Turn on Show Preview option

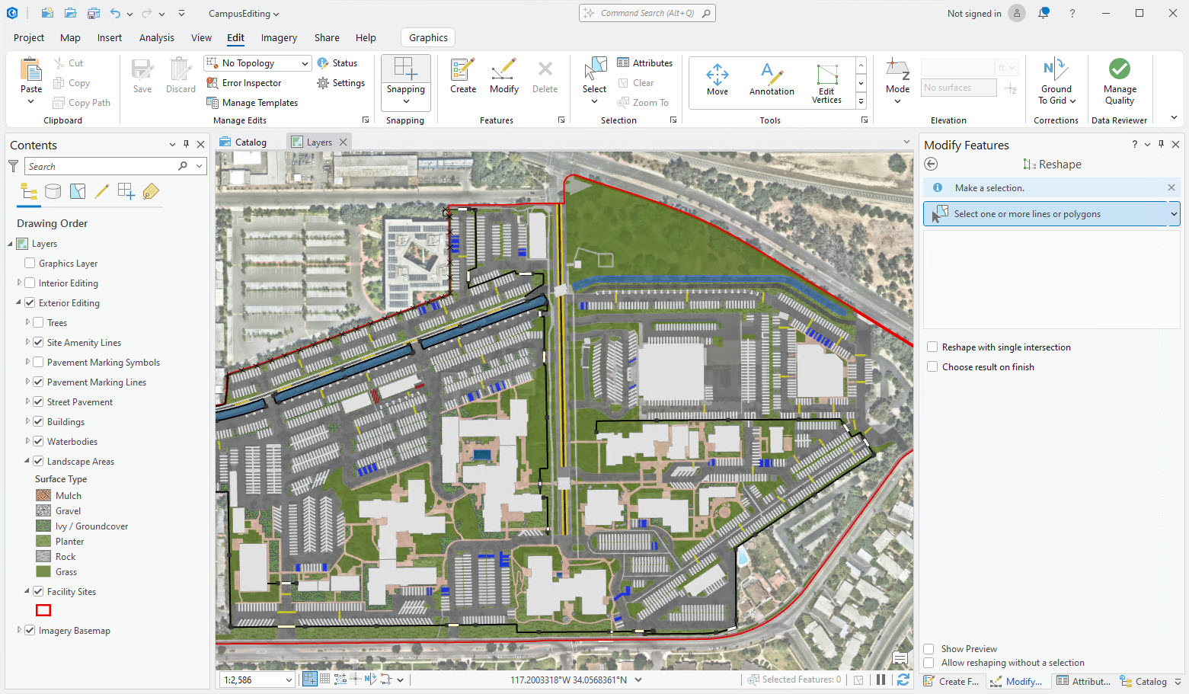[x=929, y=649]
